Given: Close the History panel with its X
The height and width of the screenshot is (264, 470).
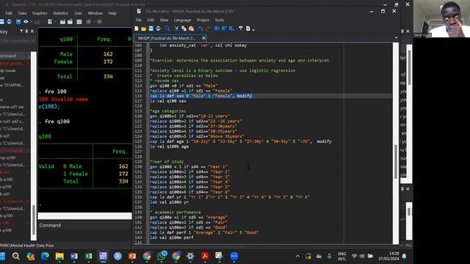Looking at the screenshot, I should point(32,31).
